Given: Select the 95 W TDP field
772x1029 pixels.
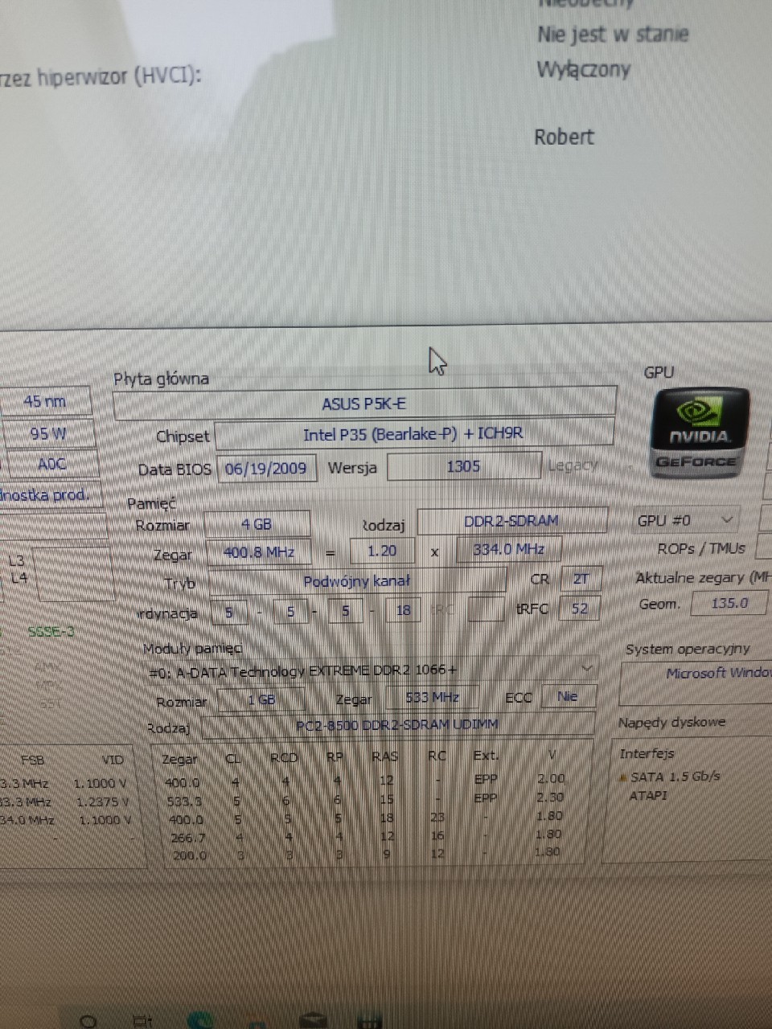Looking at the screenshot, I should (x=46, y=433).
